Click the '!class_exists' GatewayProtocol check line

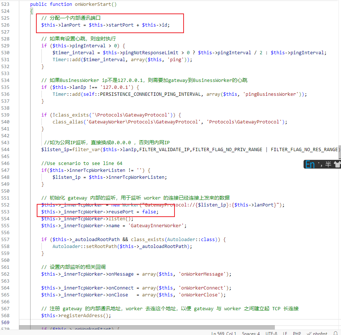[111, 115]
